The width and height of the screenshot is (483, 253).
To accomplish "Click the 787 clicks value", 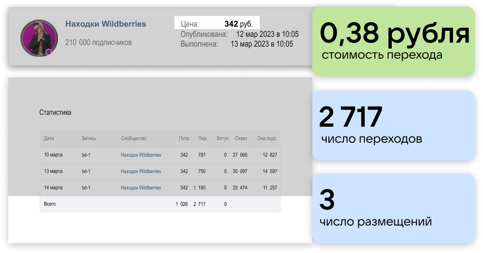I will (x=202, y=155).
